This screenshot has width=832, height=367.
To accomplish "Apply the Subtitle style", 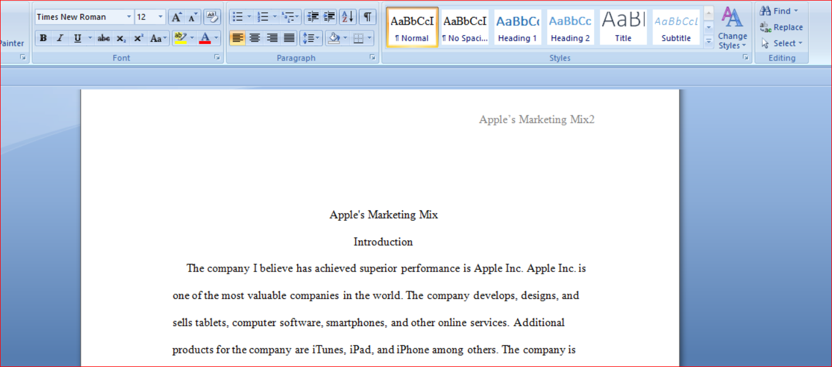I will tap(676, 27).
